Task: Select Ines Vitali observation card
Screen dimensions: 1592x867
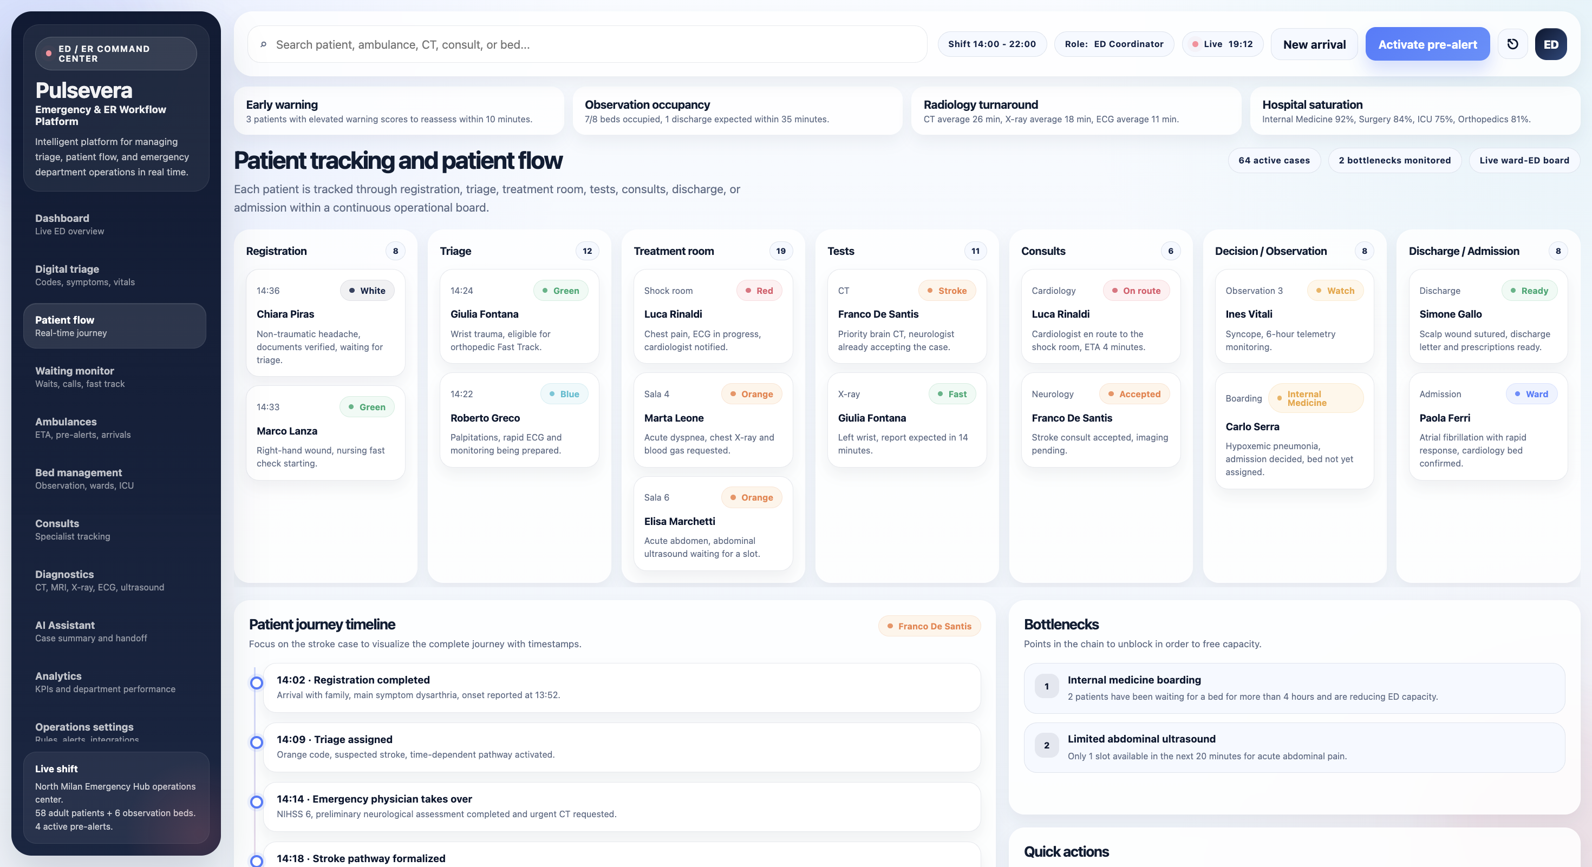Action: (x=1294, y=316)
